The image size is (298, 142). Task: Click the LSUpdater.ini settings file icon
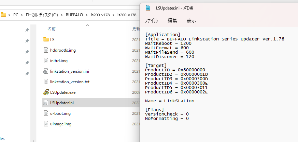pyautogui.click(x=46, y=103)
